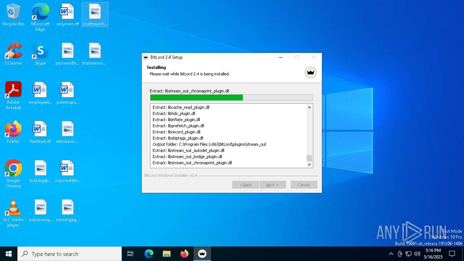Select log line librecord_plugin.dll
This screenshot has height=261, width=464.
coord(177,132)
